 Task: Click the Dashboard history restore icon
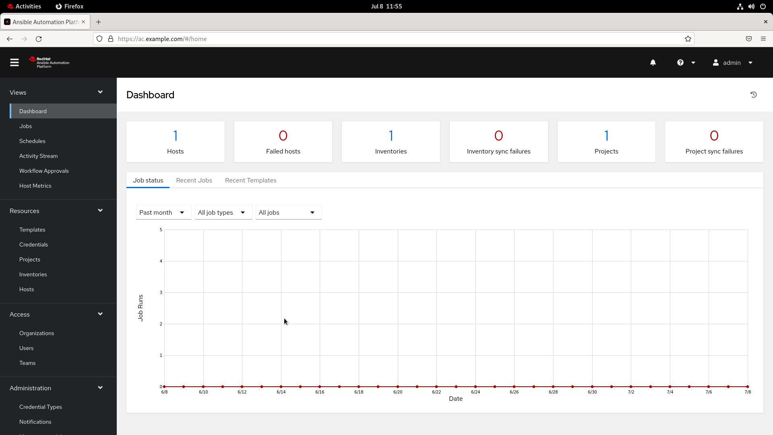pos(754,95)
